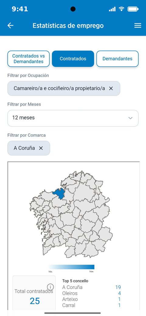Expand the 12 meses dropdown

coord(73,118)
